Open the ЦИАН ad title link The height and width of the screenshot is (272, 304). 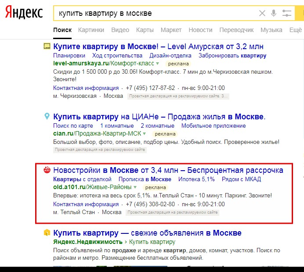tap(159, 117)
